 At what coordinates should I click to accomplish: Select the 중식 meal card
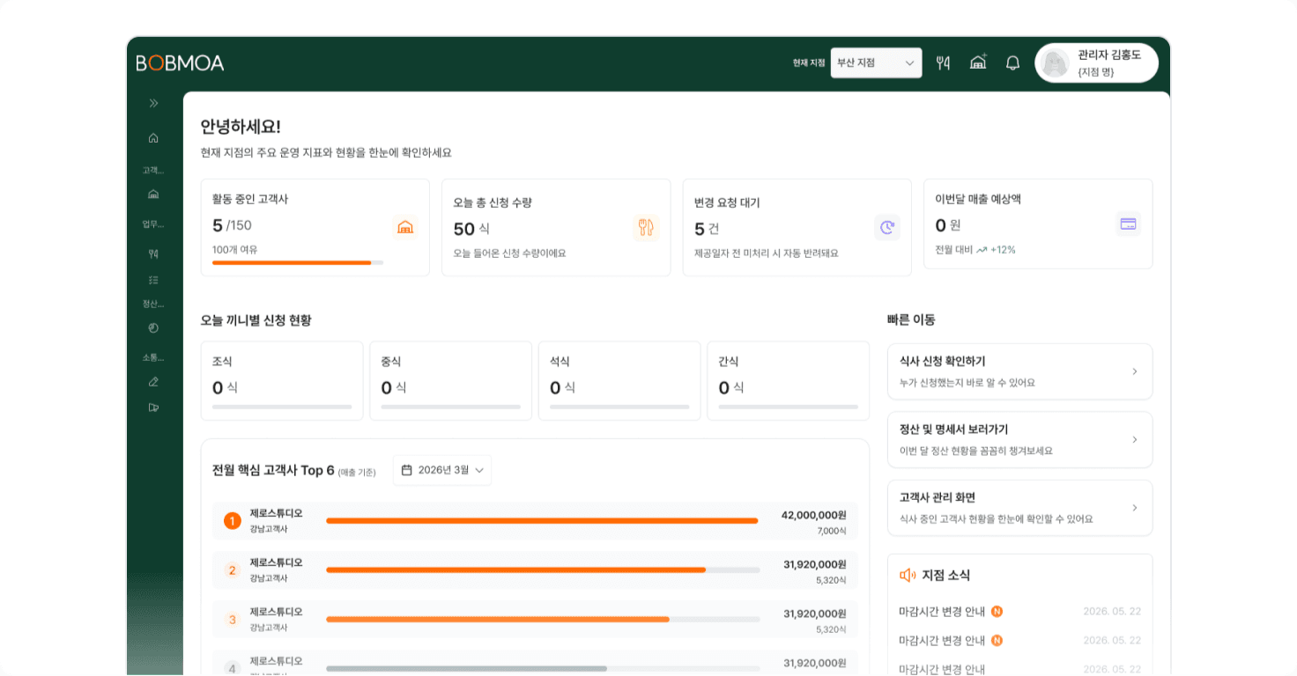coord(450,380)
